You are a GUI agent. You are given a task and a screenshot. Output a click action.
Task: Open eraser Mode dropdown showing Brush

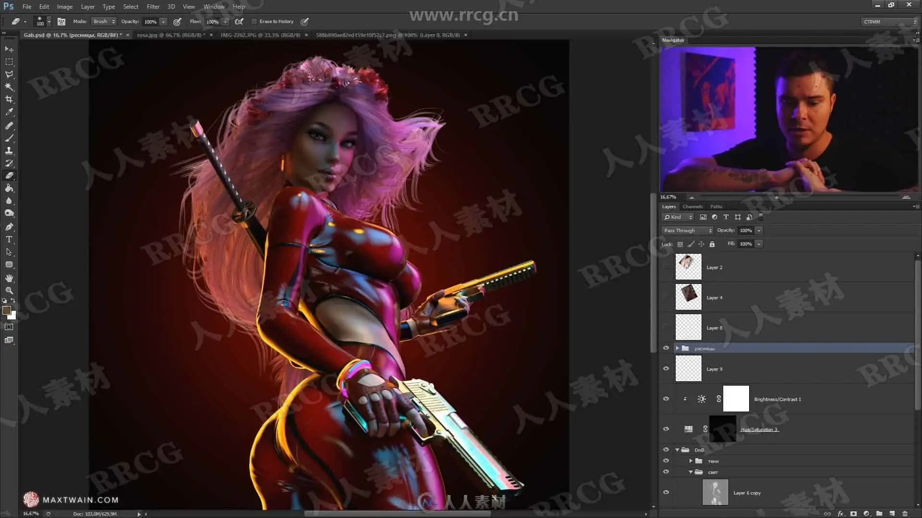(104, 22)
